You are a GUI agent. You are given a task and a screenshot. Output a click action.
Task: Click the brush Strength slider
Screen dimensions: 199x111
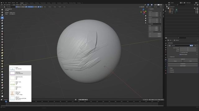(x=33, y=7)
